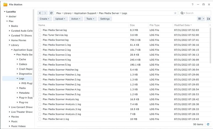This screenshot has width=213, height=129.
Task: Click the 759.3 KB size cell
Action: (135, 40)
